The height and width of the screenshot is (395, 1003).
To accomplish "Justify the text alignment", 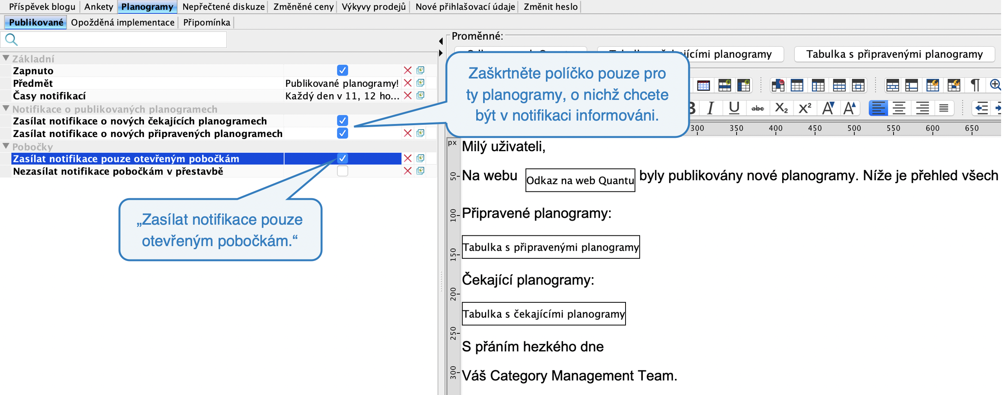I will point(944,108).
